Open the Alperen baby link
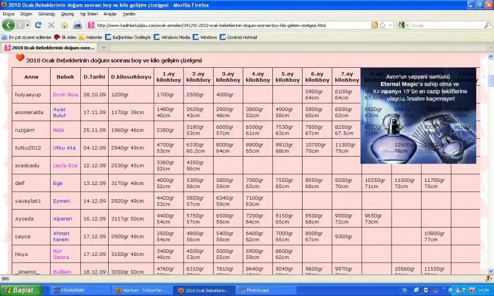 pos(62,219)
